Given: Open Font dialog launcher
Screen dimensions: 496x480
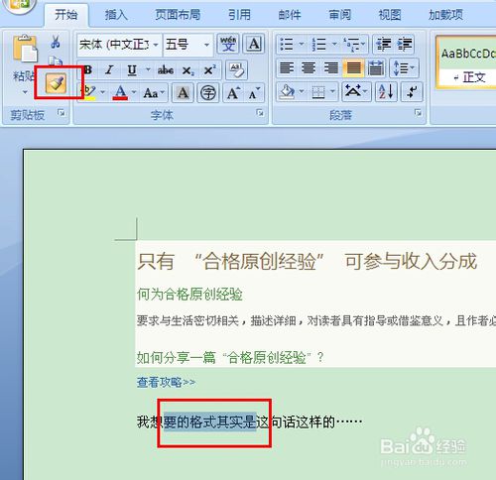Looking at the screenshot, I should coord(260,113).
